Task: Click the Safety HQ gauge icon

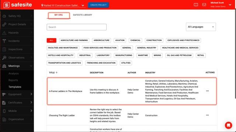Action: pyautogui.click(x=4, y=16)
